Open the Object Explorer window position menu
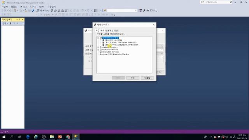 pos(17,19)
